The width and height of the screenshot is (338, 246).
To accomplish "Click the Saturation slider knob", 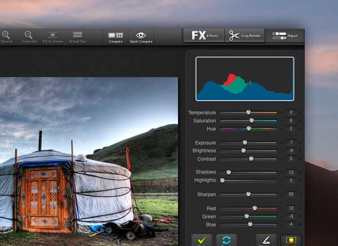I will (252, 120).
